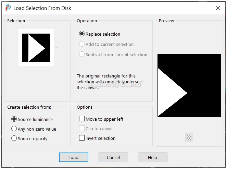Click the Replace selection label text

click(103, 34)
